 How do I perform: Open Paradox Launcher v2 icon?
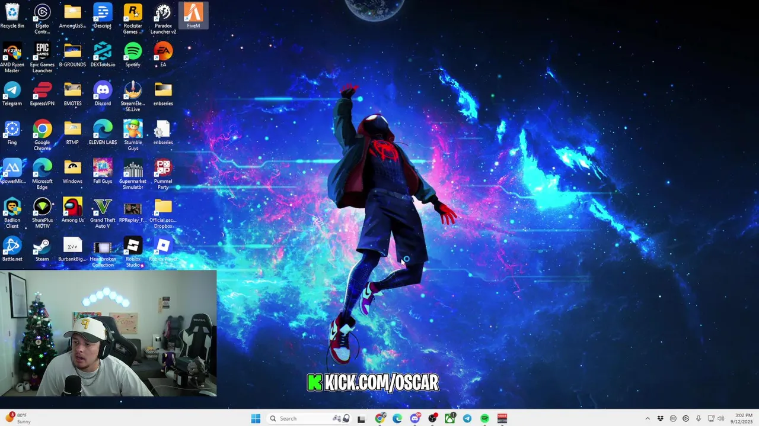pyautogui.click(x=163, y=19)
